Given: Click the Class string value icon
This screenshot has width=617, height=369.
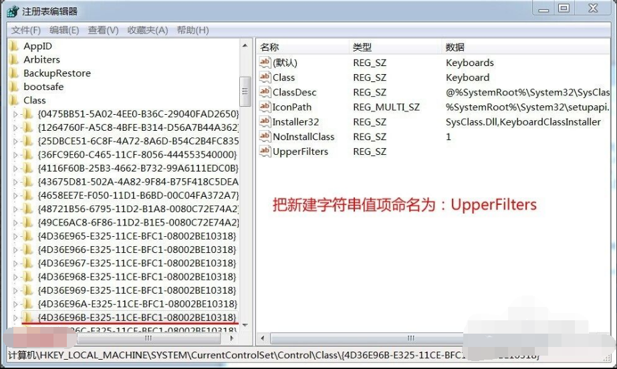Looking at the screenshot, I should coord(265,77).
